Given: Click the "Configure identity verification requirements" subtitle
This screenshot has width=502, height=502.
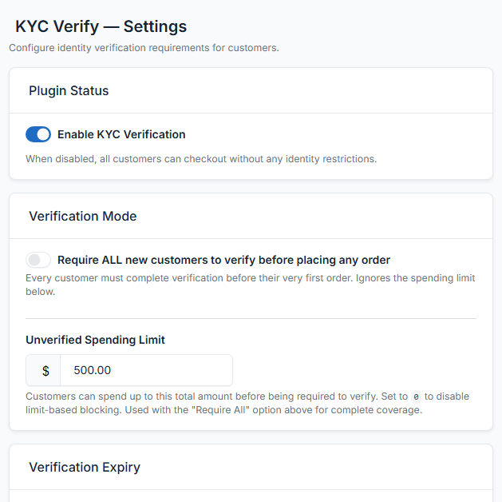Looking at the screenshot, I should coord(144,48).
